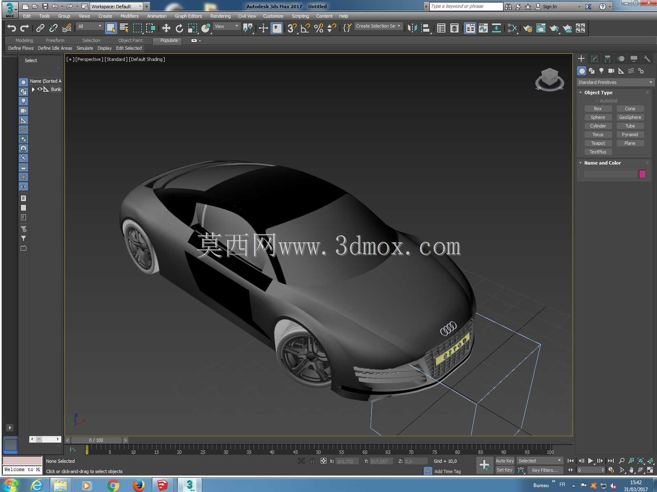
Task: Activate the Select and Rotate tool
Action: (x=179, y=28)
